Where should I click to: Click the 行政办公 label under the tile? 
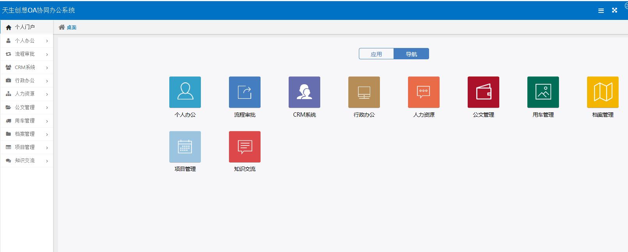coord(364,115)
